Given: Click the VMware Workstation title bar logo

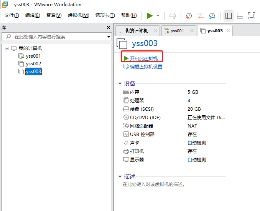Looking at the screenshot, I should point(5,5).
